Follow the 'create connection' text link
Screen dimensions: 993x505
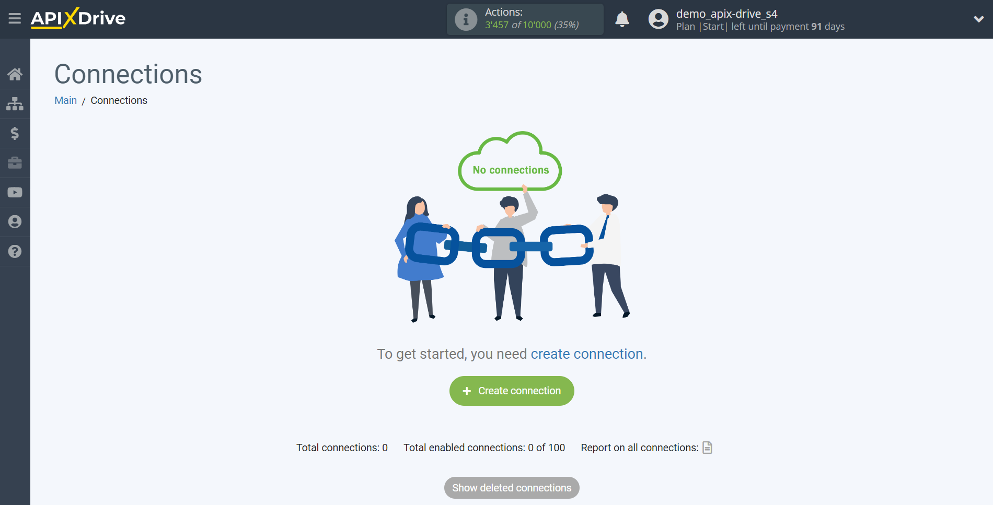tap(587, 354)
